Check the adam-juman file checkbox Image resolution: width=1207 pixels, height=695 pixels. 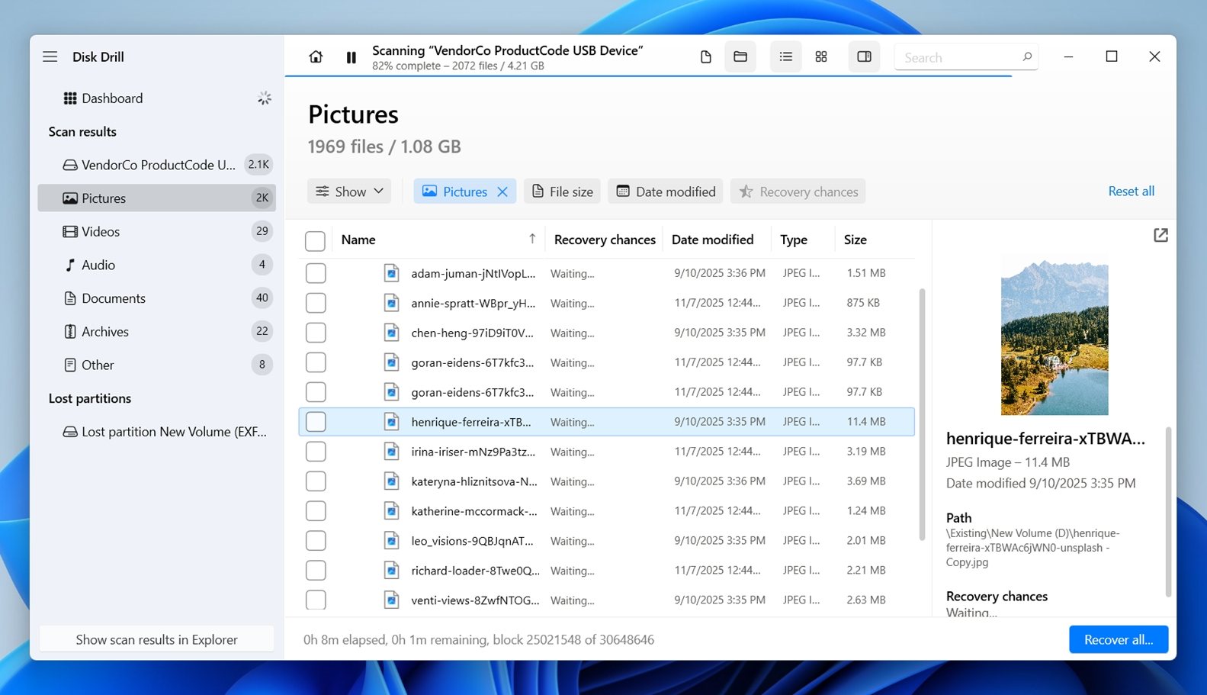click(315, 273)
